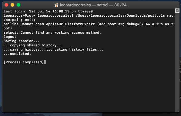Maximize the Terminal with the green button
Screen dimensions: 181x116
tap(18, 5)
